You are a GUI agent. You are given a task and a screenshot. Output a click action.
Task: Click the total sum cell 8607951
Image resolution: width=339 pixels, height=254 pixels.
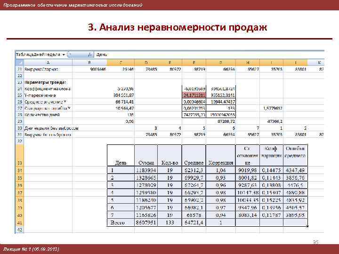tap(146, 222)
